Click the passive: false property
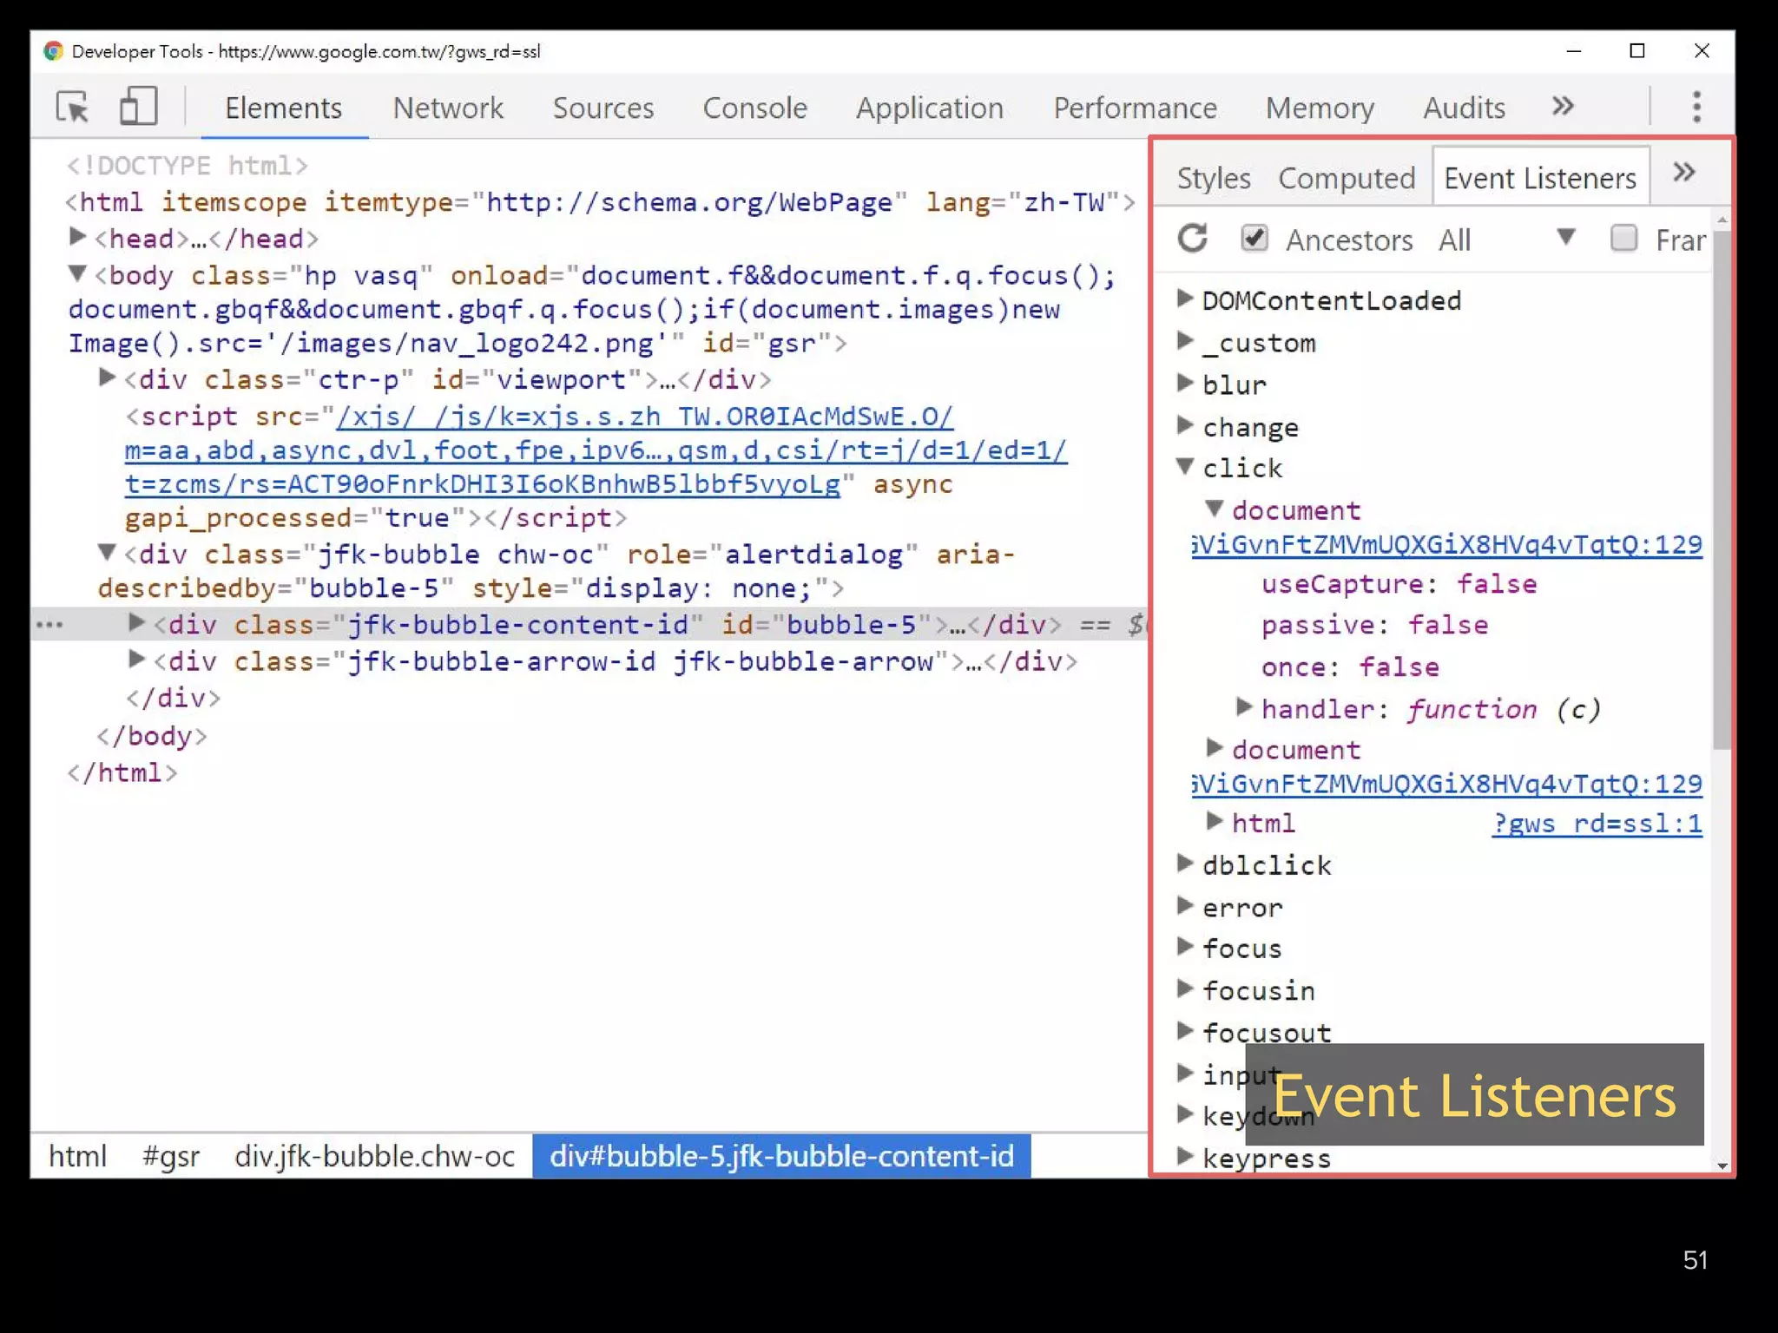 1374,625
